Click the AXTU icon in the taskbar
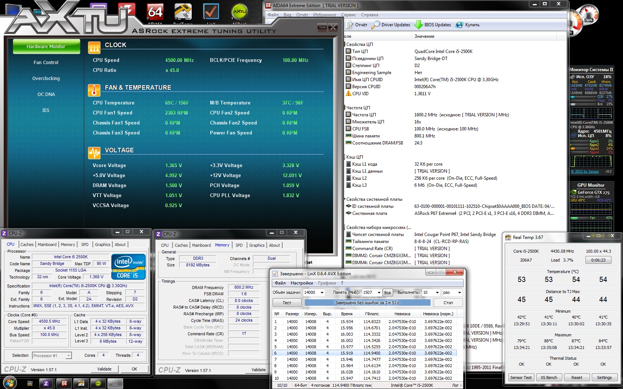Viewport: 623px width, 389px height. 98,383
